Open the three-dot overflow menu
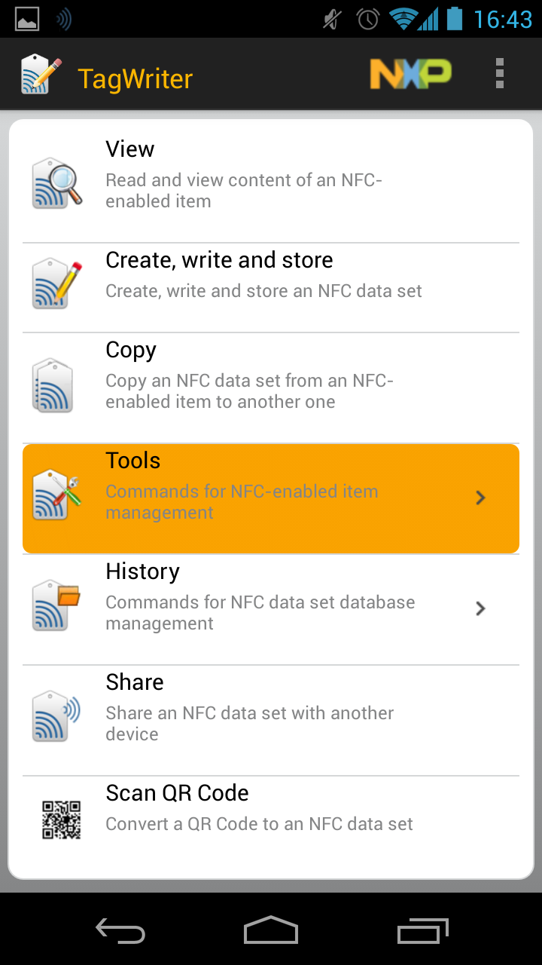542x965 pixels. coord(500,74)
